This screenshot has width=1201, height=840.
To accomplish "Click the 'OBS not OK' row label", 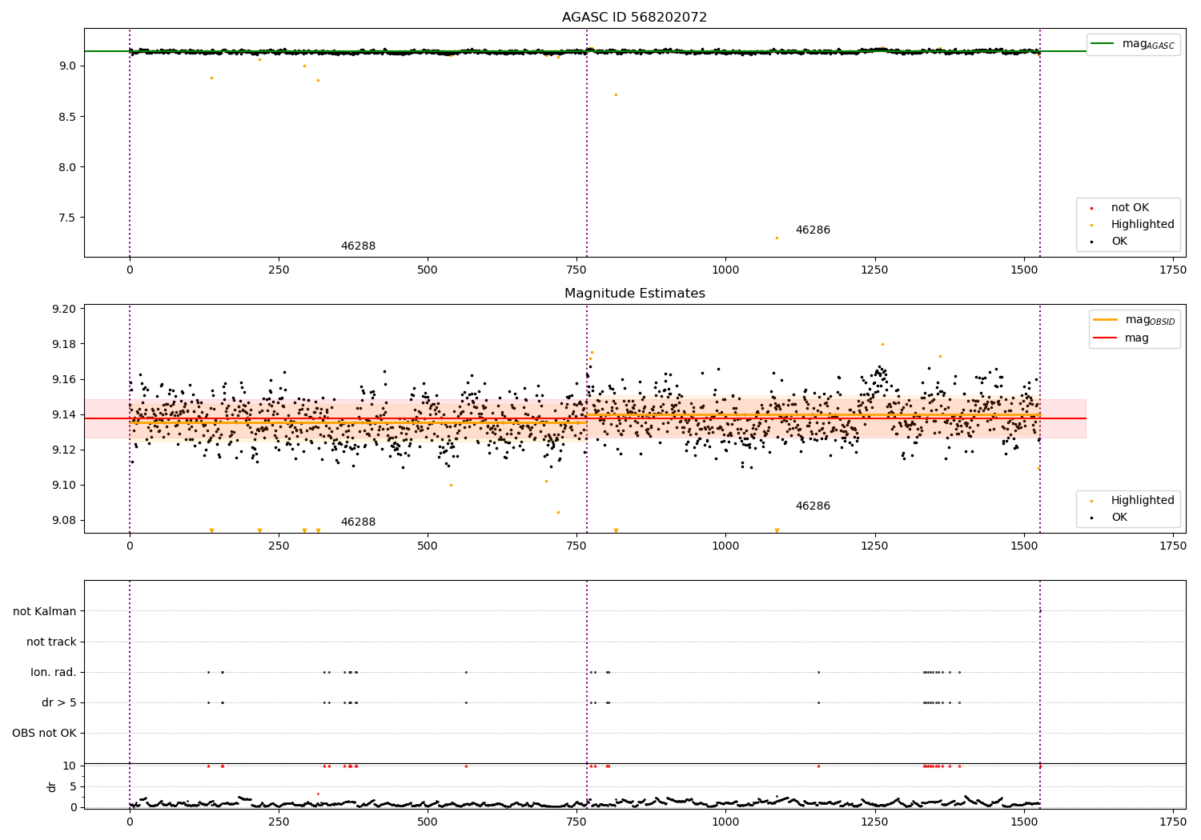I will pyautogui.click(x=44, y=733).
